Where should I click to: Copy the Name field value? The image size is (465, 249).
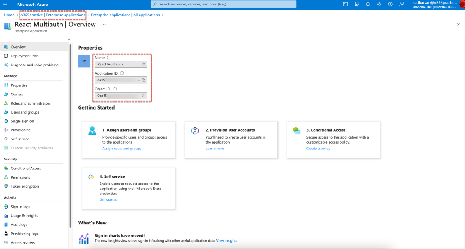coord(144,65)
